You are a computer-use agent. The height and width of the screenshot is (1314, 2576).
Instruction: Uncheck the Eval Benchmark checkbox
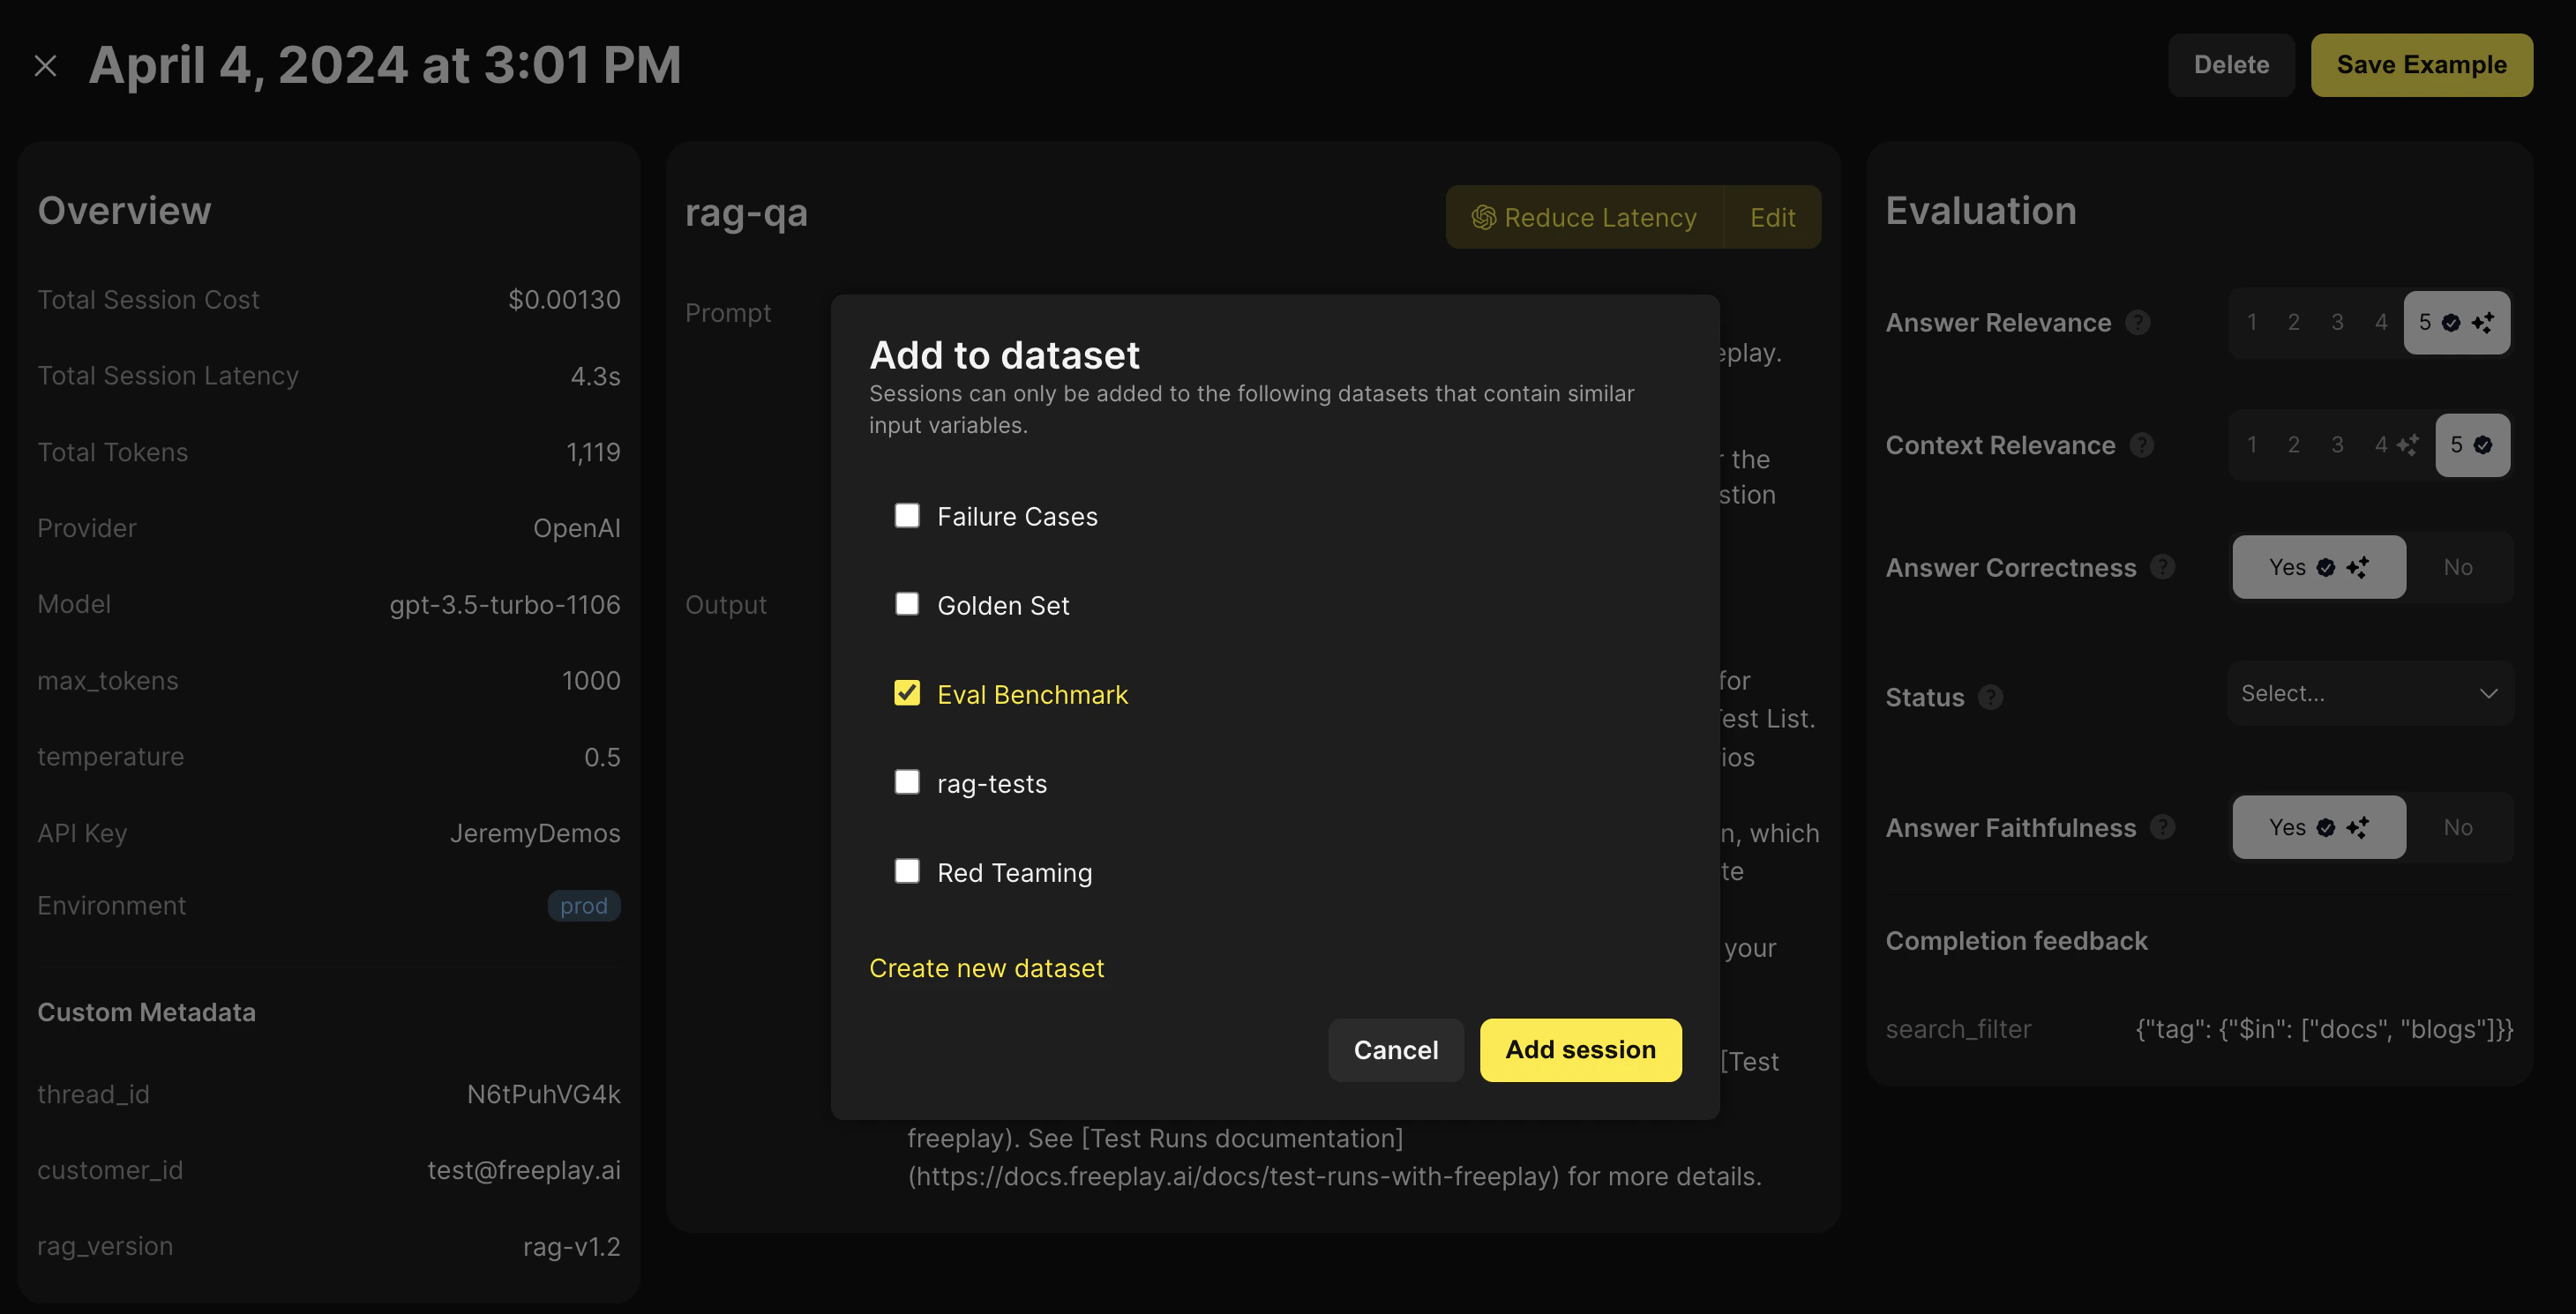(x=906, y=693)
